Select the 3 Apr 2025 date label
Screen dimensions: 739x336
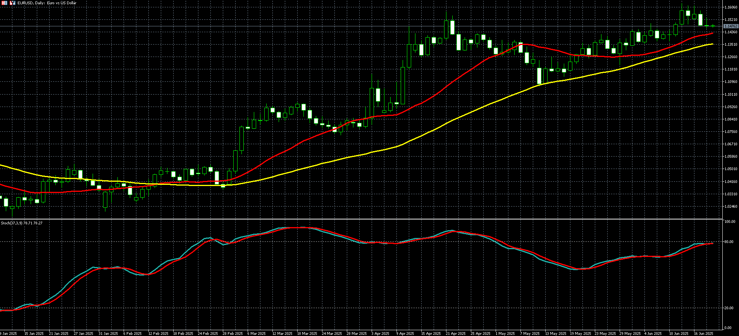click(x=380, y=333)
